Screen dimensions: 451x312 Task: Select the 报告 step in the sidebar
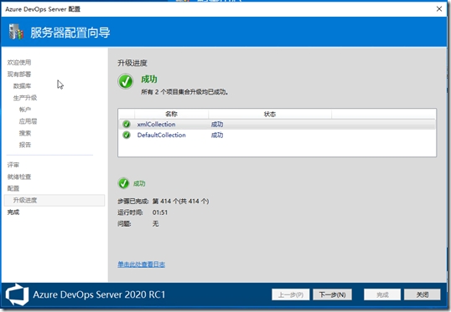click(25, 145)
